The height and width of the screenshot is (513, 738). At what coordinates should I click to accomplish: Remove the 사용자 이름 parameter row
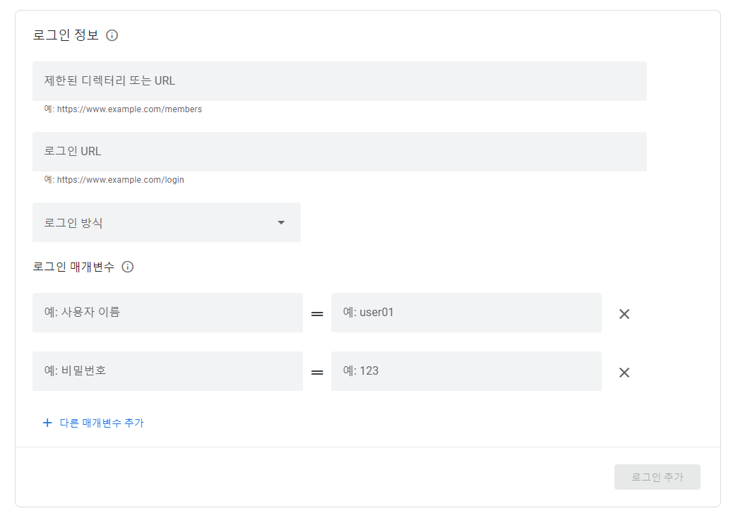click(624, 314)
